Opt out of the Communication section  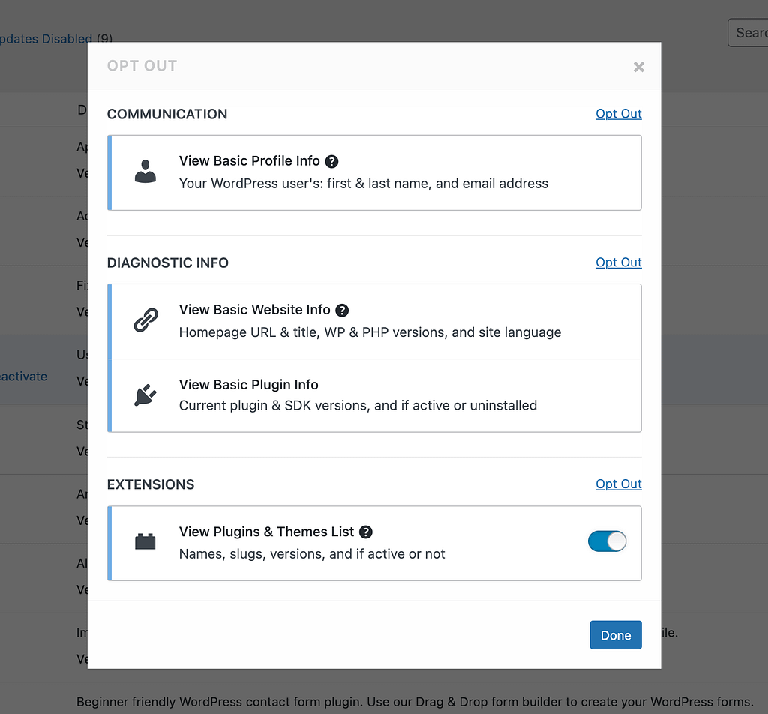tap(618, 113)
